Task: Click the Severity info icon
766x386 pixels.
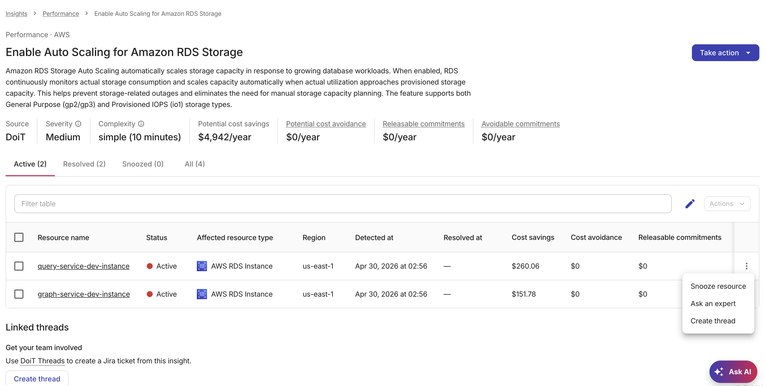Action: [x=78, y=124]
